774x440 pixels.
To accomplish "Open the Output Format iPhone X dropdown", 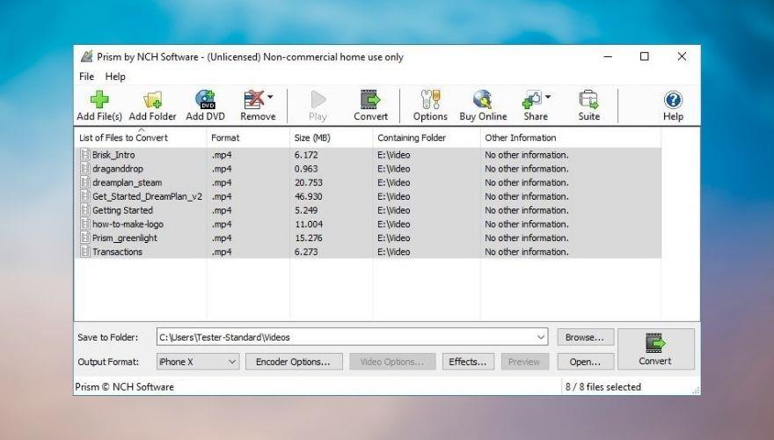I will point(197,362).
